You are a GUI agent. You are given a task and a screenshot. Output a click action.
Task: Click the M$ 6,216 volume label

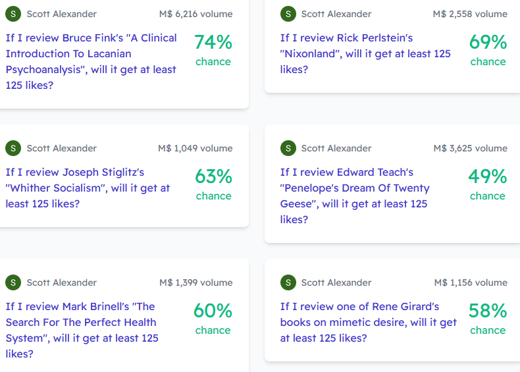click(x=195, y=14)
